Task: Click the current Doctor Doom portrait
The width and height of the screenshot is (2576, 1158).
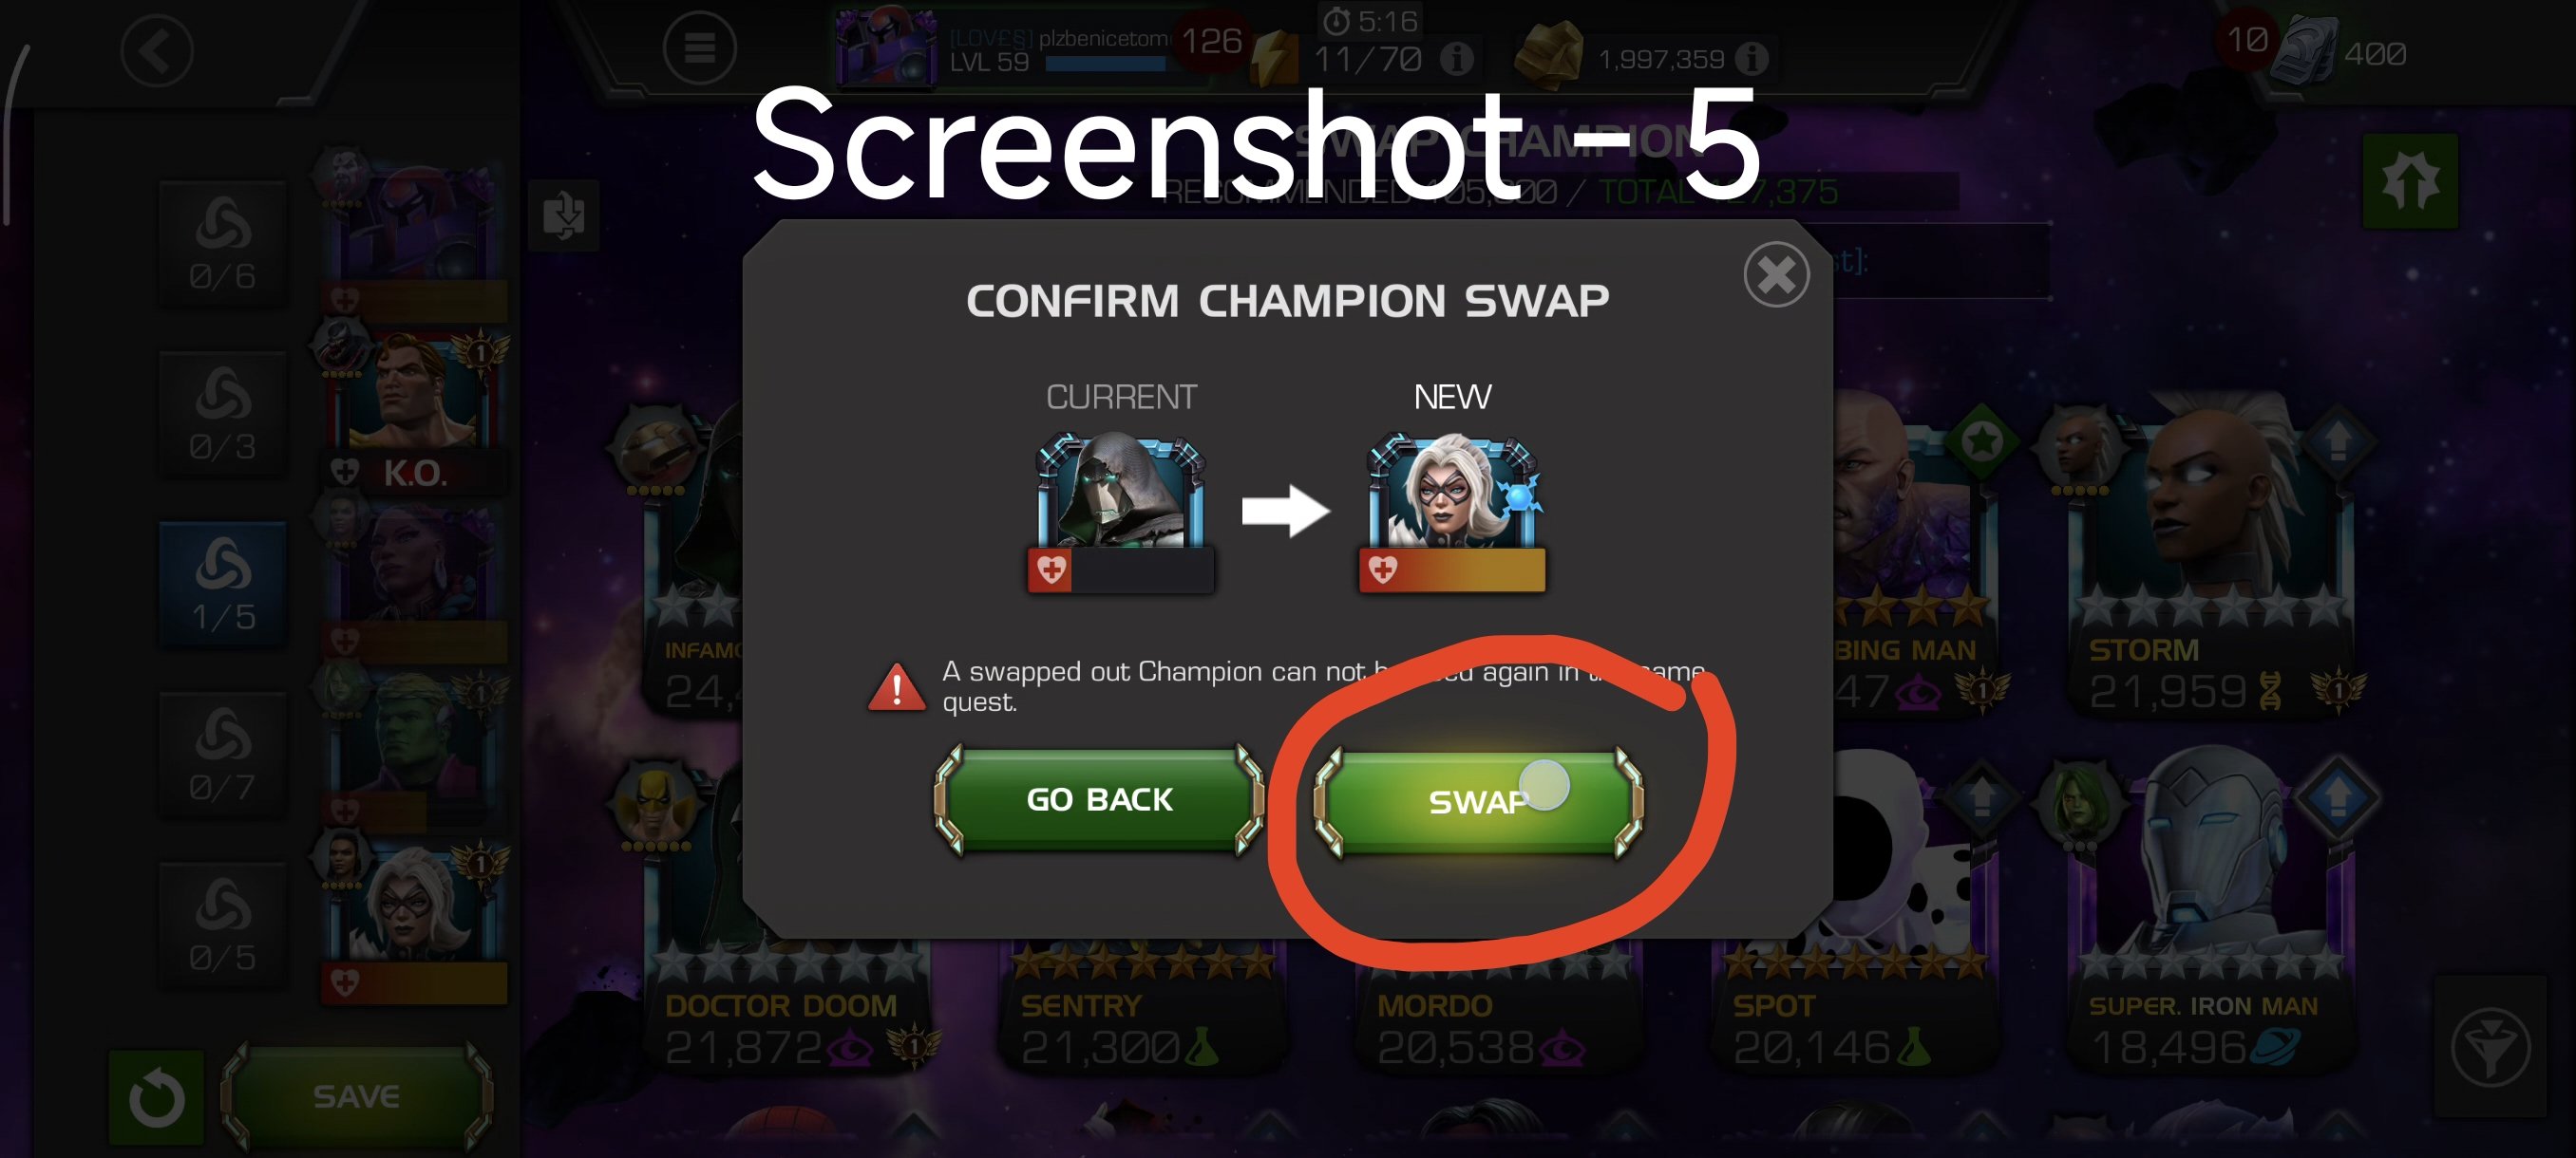Action: tap(1120, 512)
